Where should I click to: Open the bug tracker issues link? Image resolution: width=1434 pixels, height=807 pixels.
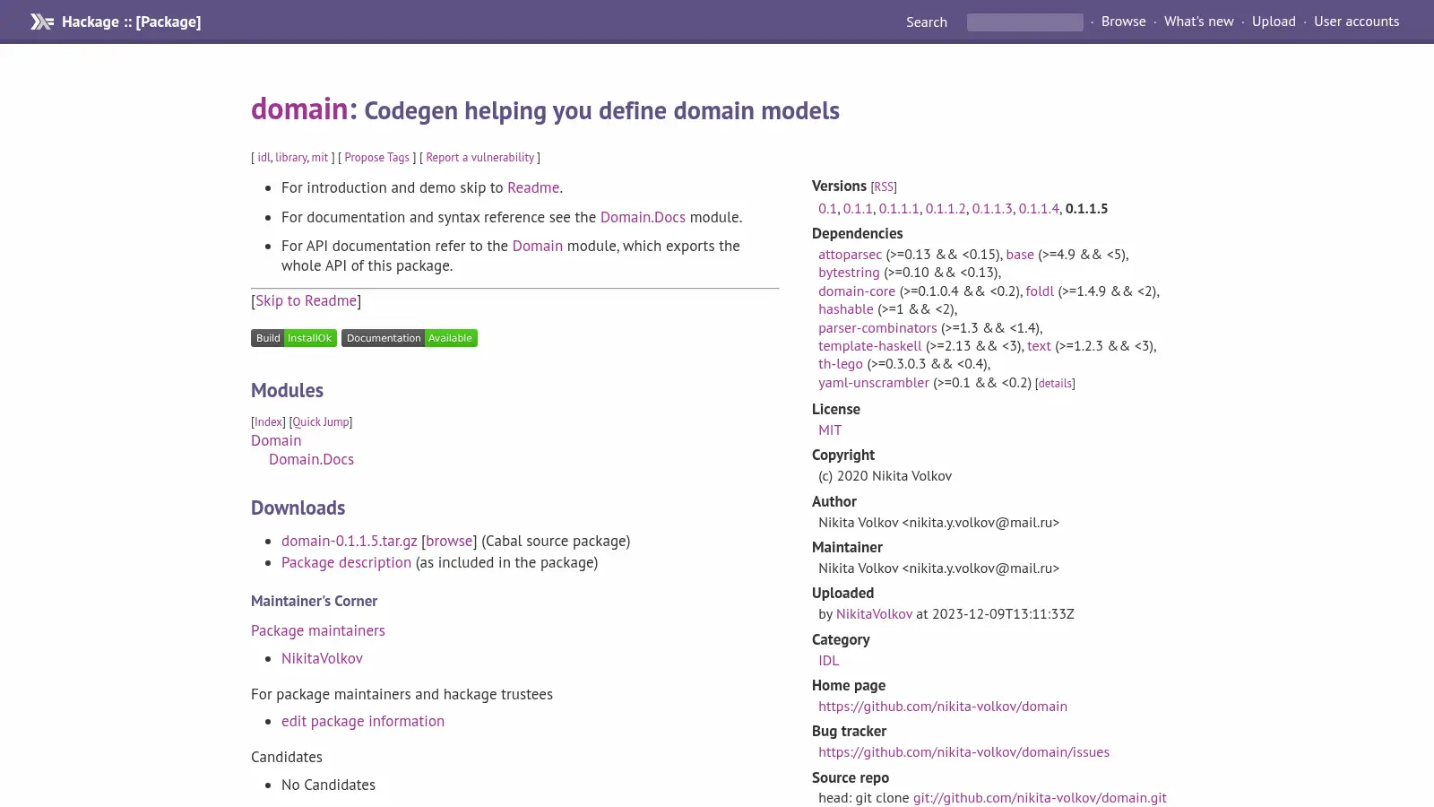(x=963, y=752)
